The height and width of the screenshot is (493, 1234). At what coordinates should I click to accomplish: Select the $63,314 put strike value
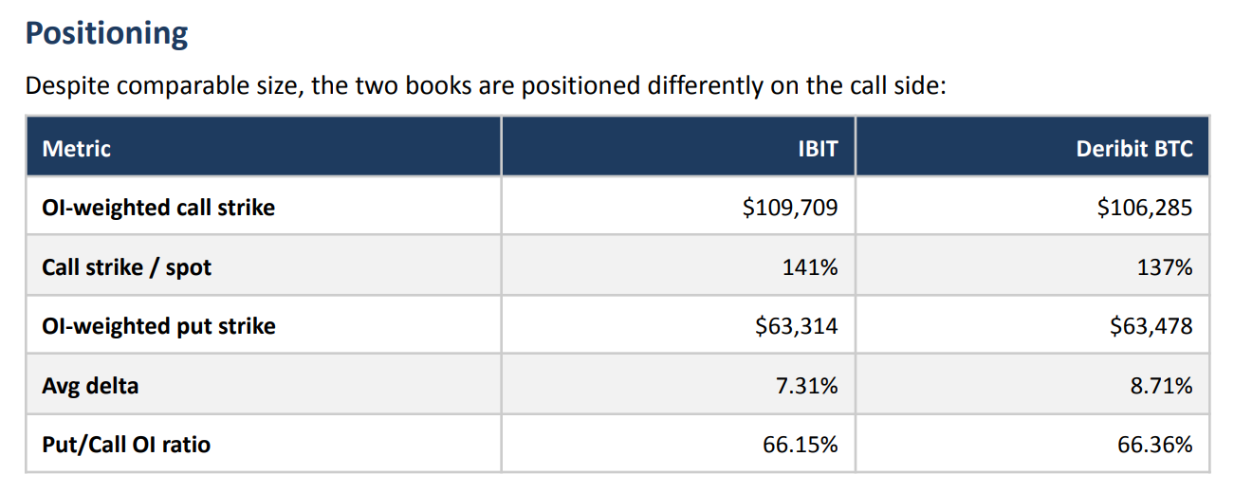pos(796,326)
